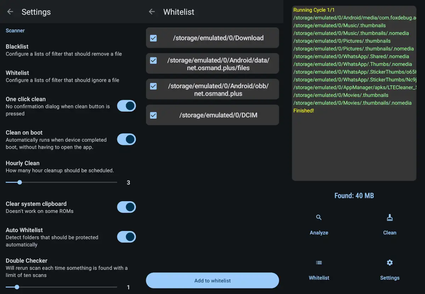The width and height of the screenshot is (425, 294).
Task: Click the back arrow next to Settings
Action: 10,12
